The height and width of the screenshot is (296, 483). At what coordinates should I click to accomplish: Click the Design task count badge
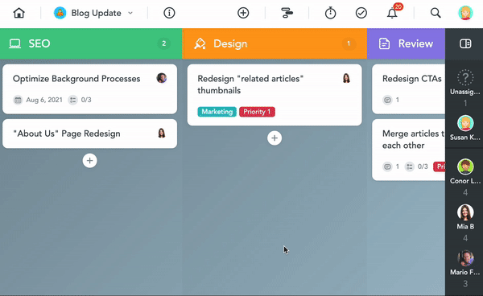coord(349,43)
